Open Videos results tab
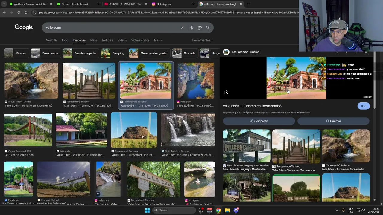 click(x=122, y=40)
